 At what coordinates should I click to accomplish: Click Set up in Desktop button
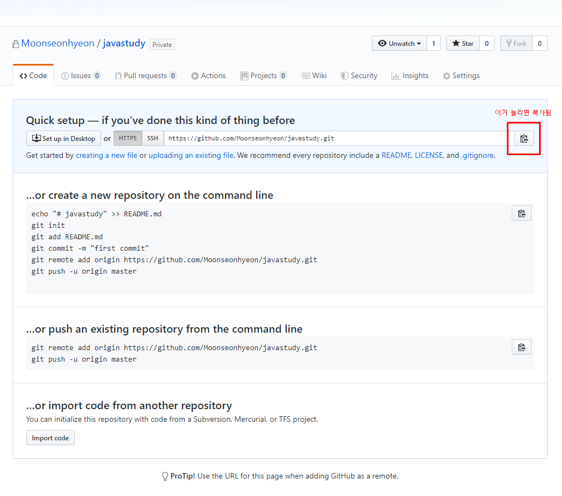(63, 138)
